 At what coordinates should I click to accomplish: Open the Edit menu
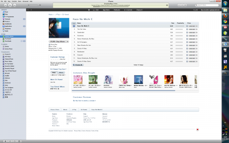point(5,1)
